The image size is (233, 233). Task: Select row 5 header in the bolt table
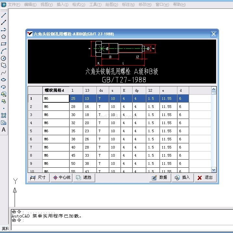tap(31, 131)
